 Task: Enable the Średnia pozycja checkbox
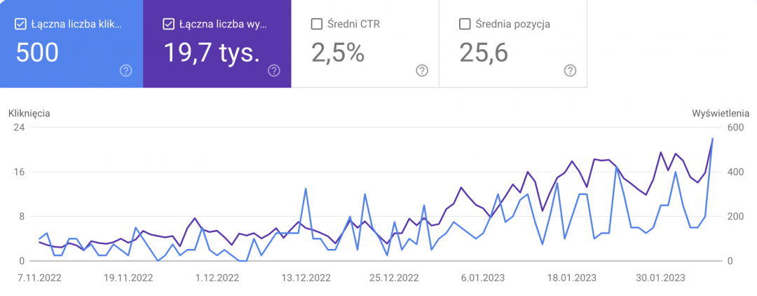pos(465,25)
